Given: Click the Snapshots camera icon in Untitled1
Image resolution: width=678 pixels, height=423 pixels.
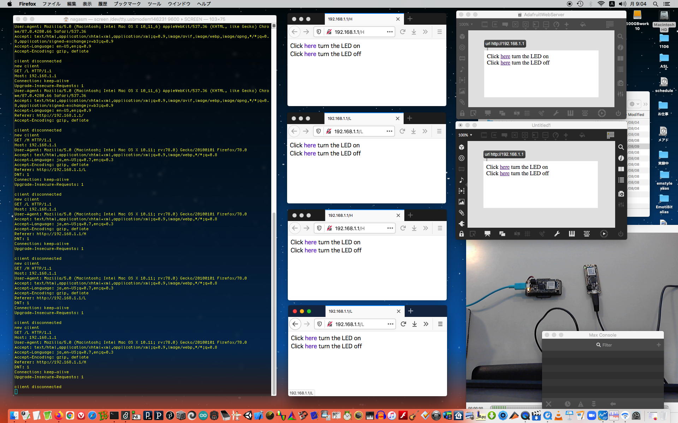Looking at the screenshot, I should tap(621, 194).
